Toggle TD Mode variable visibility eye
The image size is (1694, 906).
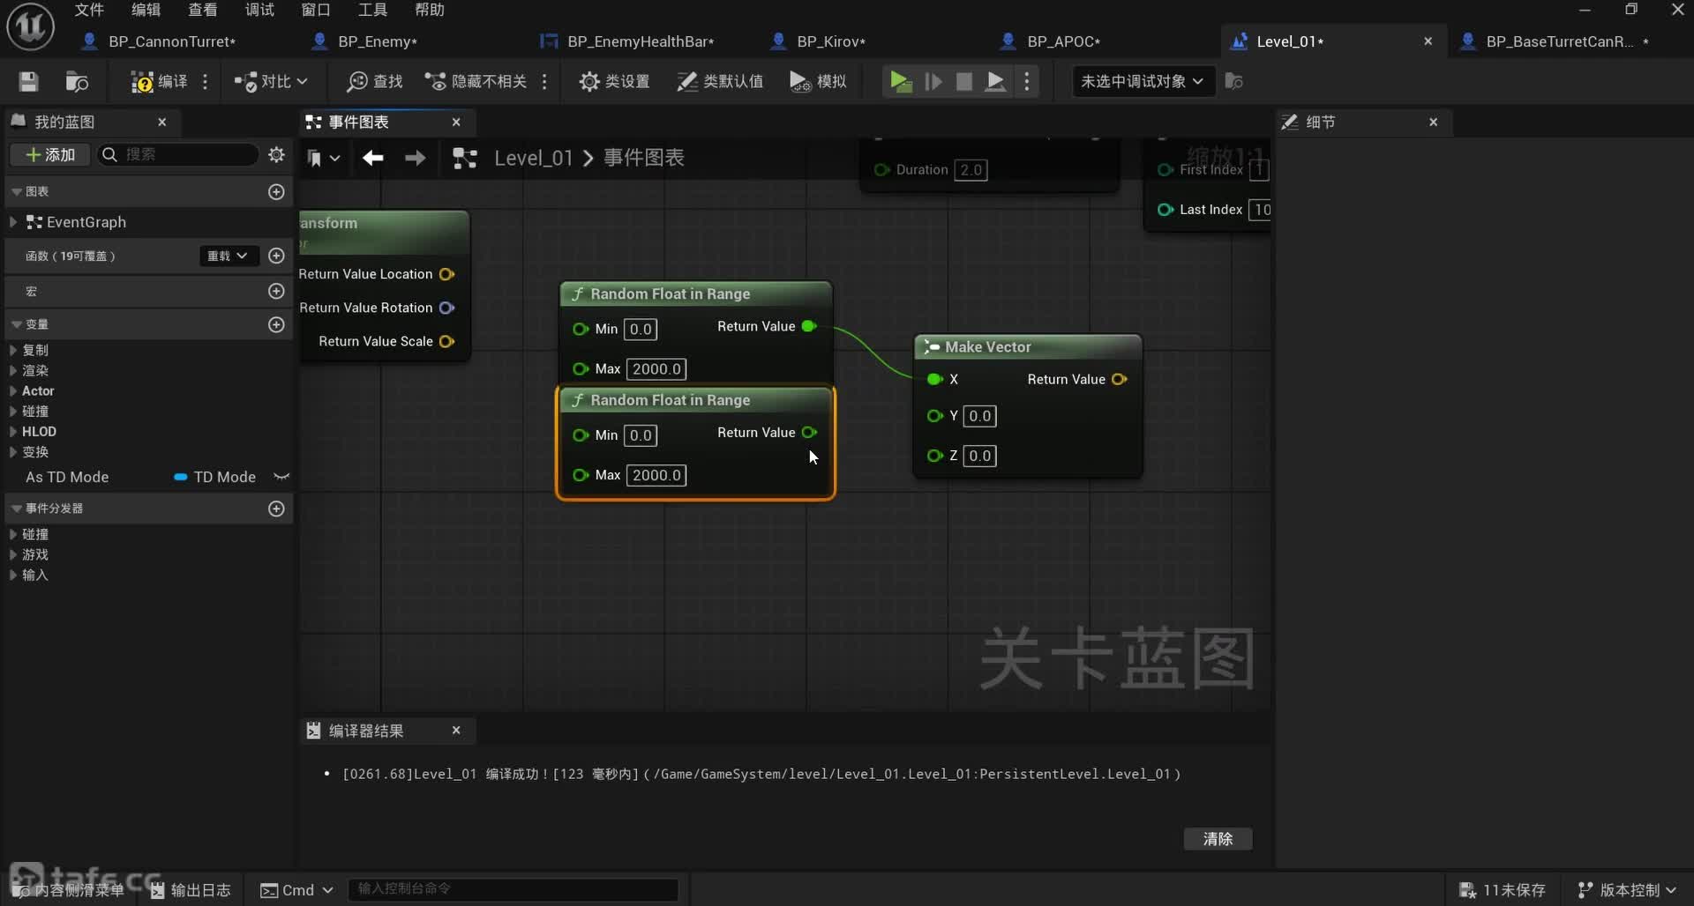[x=281, y=477]
